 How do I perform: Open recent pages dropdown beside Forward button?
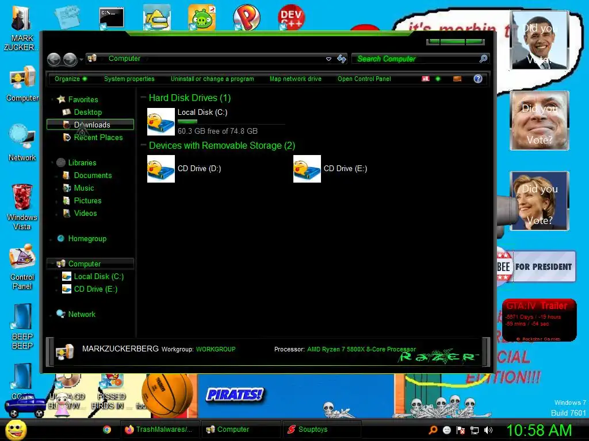pos(81,59)
